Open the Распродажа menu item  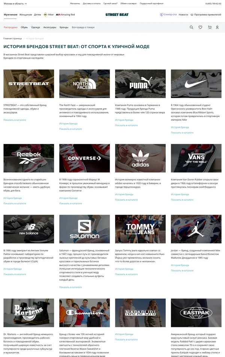point(10,27)
